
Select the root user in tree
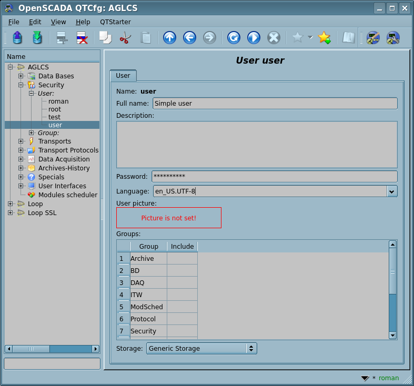click(55, 109)
